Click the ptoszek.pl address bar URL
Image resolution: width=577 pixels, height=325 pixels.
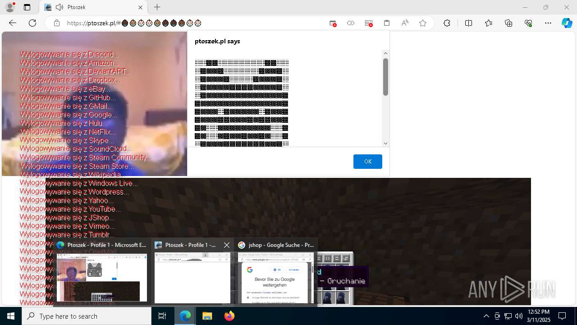coord(134,23)
